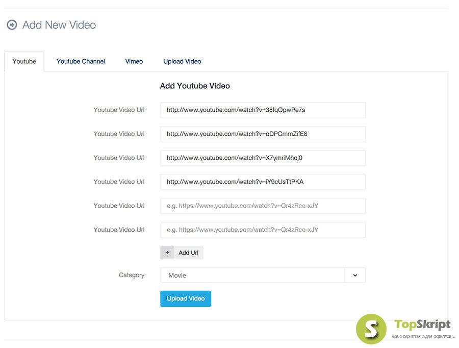This screenshot has height=348, width=459.
Task: Click the first empty Youtube Video Url field
Action: [263, 206]
